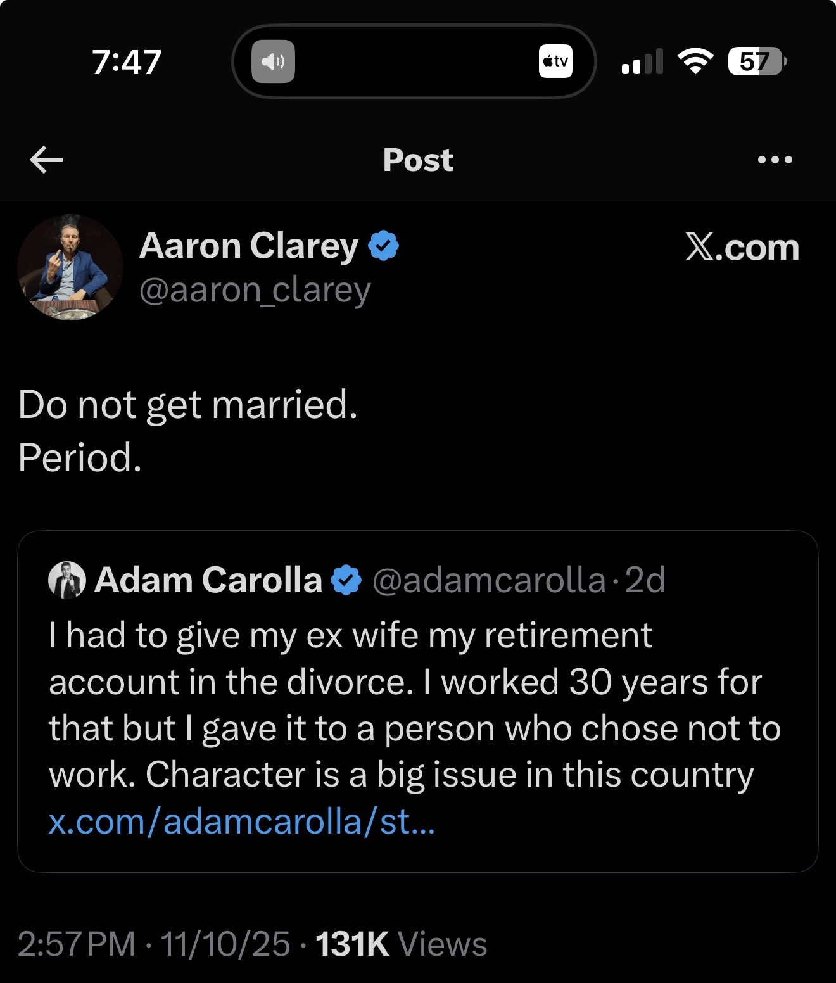Tap the 131K Views count
Screen dimensions: 836x983
point(401,944)
